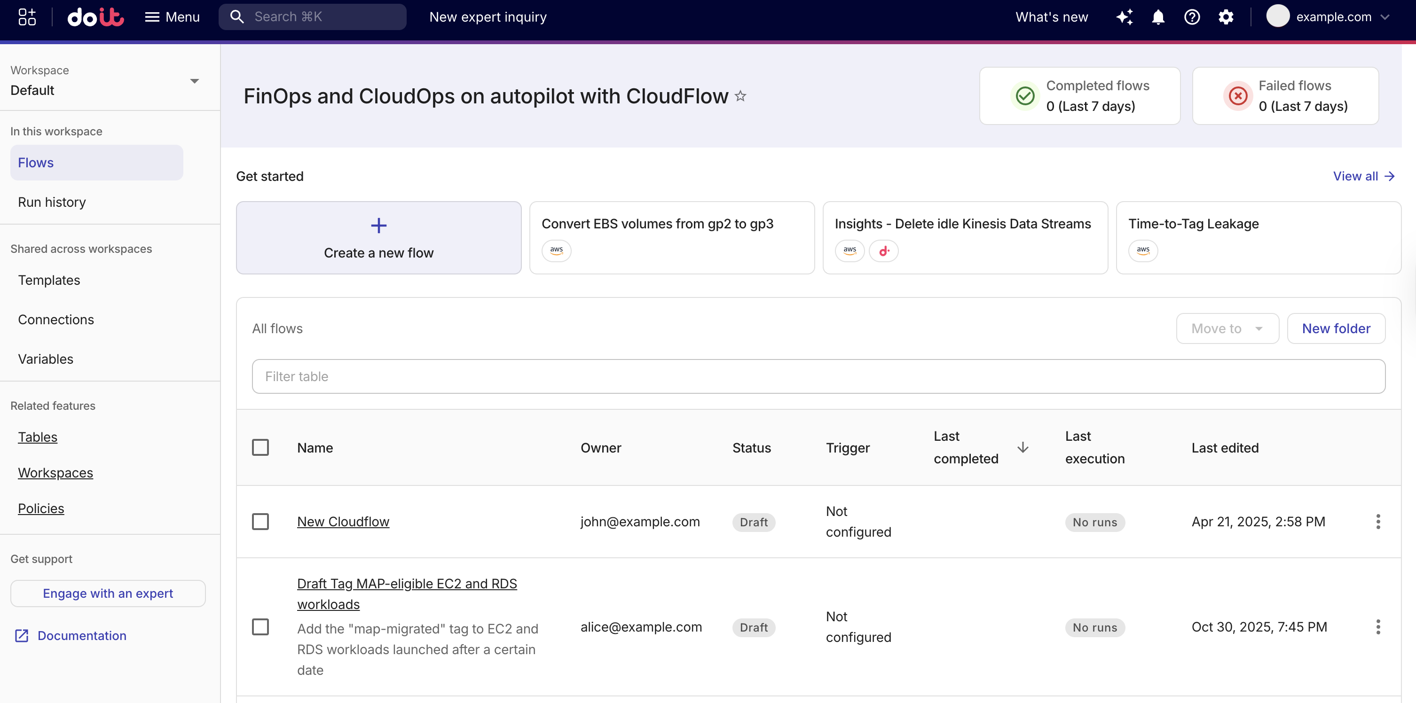Screen dimensions: 1416x703
Task: Click AWS icon on Convert EBS card
Action: pos(556,250)
